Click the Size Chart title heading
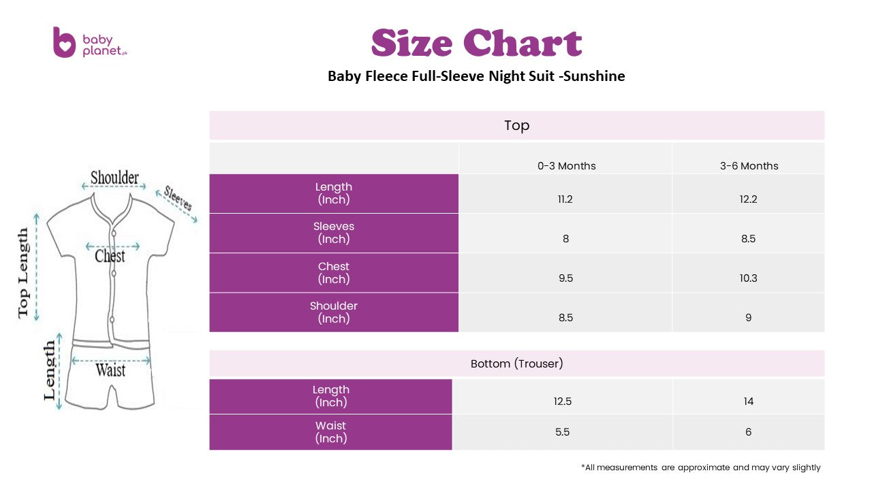 click(476, 43)
